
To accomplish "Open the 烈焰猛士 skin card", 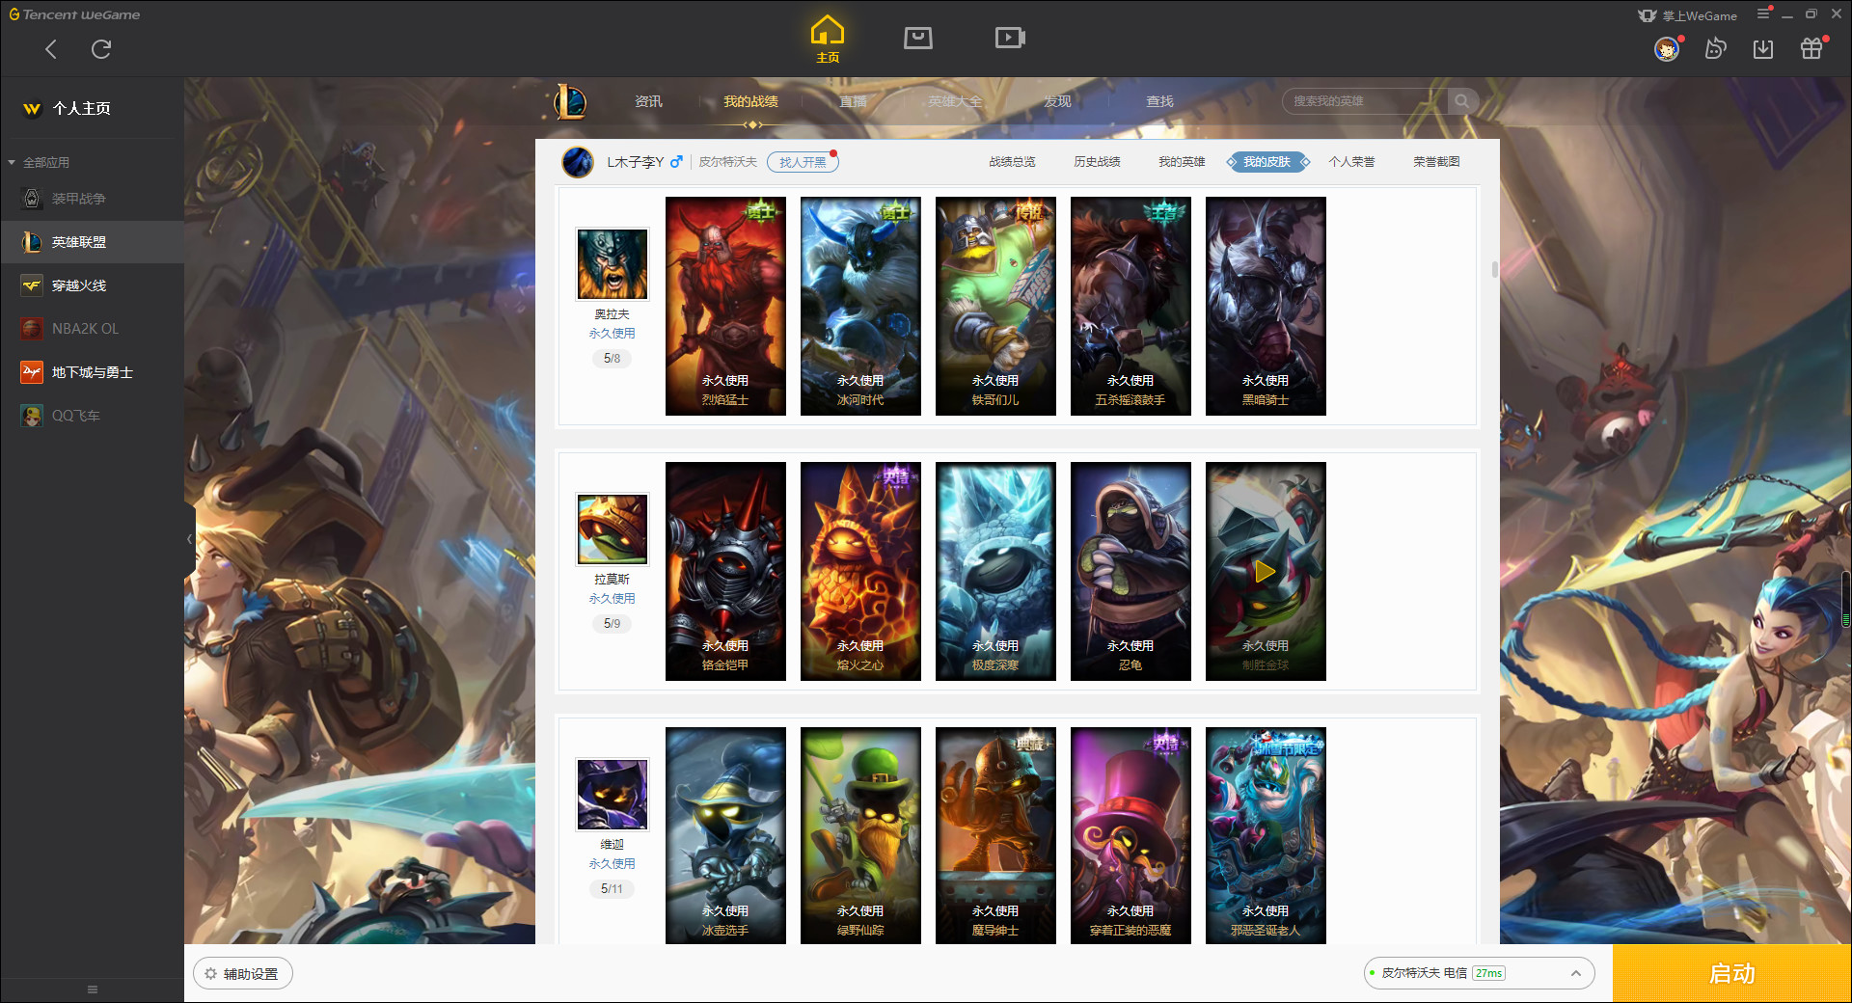I will [x=725, y=307].
